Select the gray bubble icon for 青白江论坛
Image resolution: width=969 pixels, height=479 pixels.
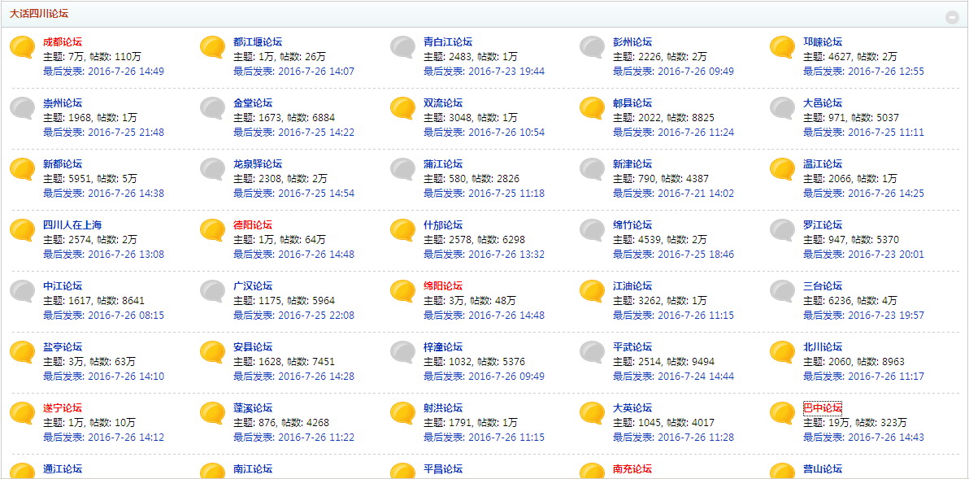(403, 47)
